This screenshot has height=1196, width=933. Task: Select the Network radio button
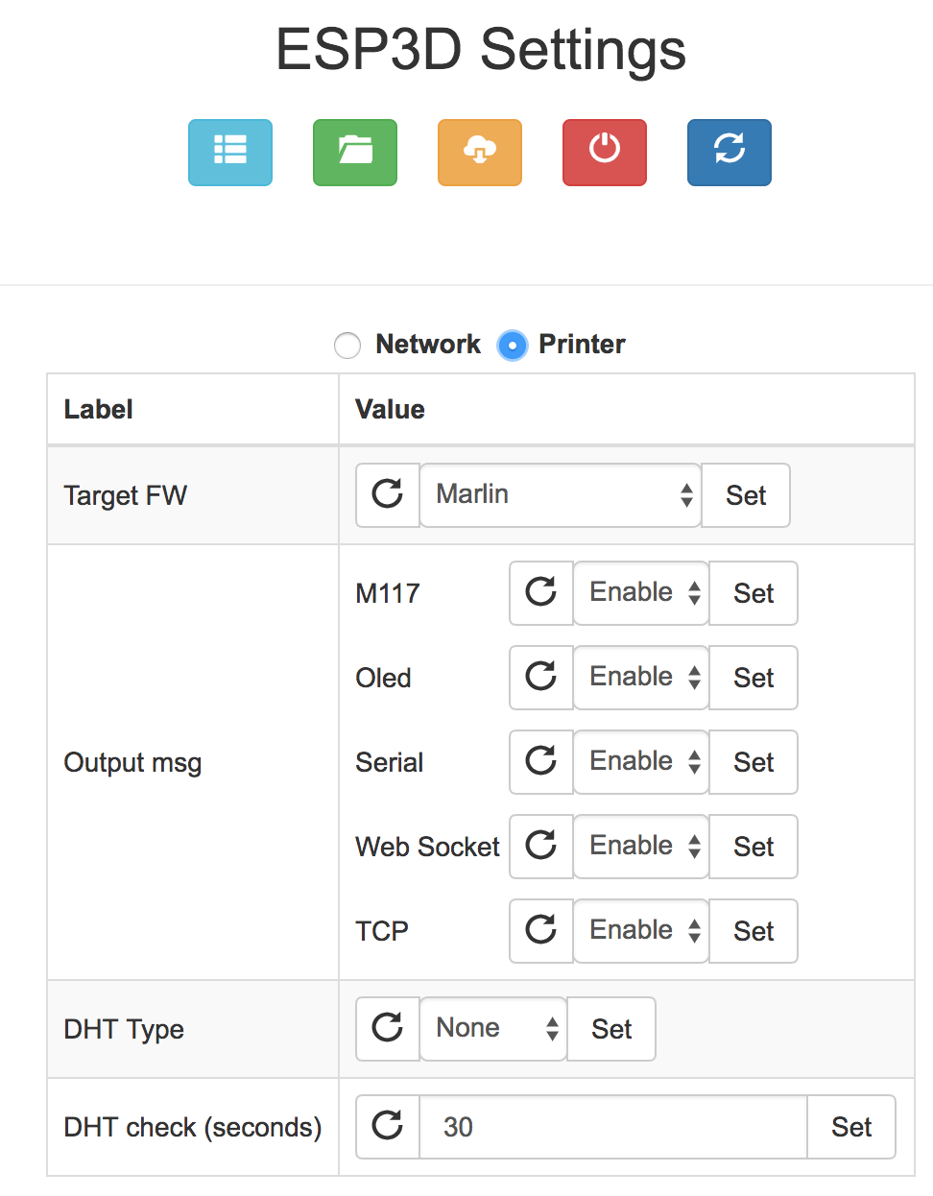pyautogui.click(x=347, y=345)
